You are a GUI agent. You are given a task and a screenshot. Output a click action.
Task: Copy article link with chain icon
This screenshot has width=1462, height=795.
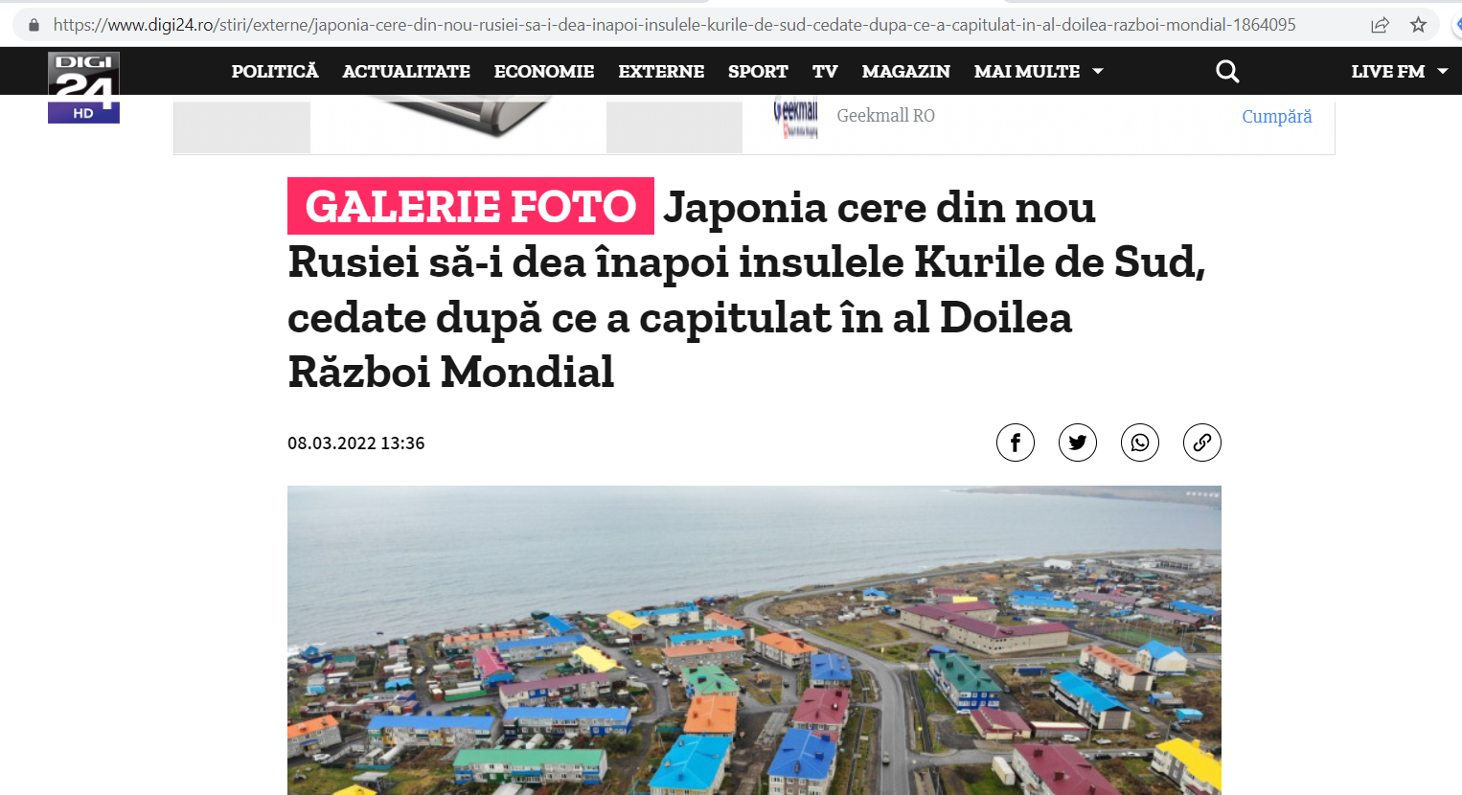click(1201, 443)
